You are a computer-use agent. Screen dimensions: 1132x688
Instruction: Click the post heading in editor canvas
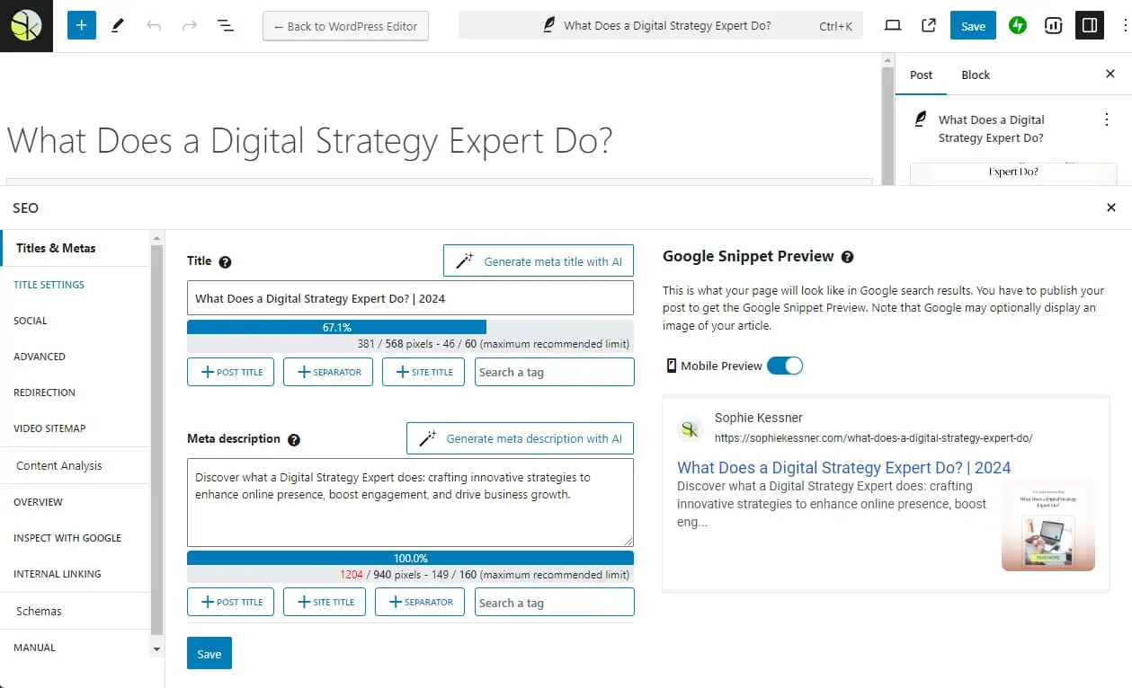[310, 141]
